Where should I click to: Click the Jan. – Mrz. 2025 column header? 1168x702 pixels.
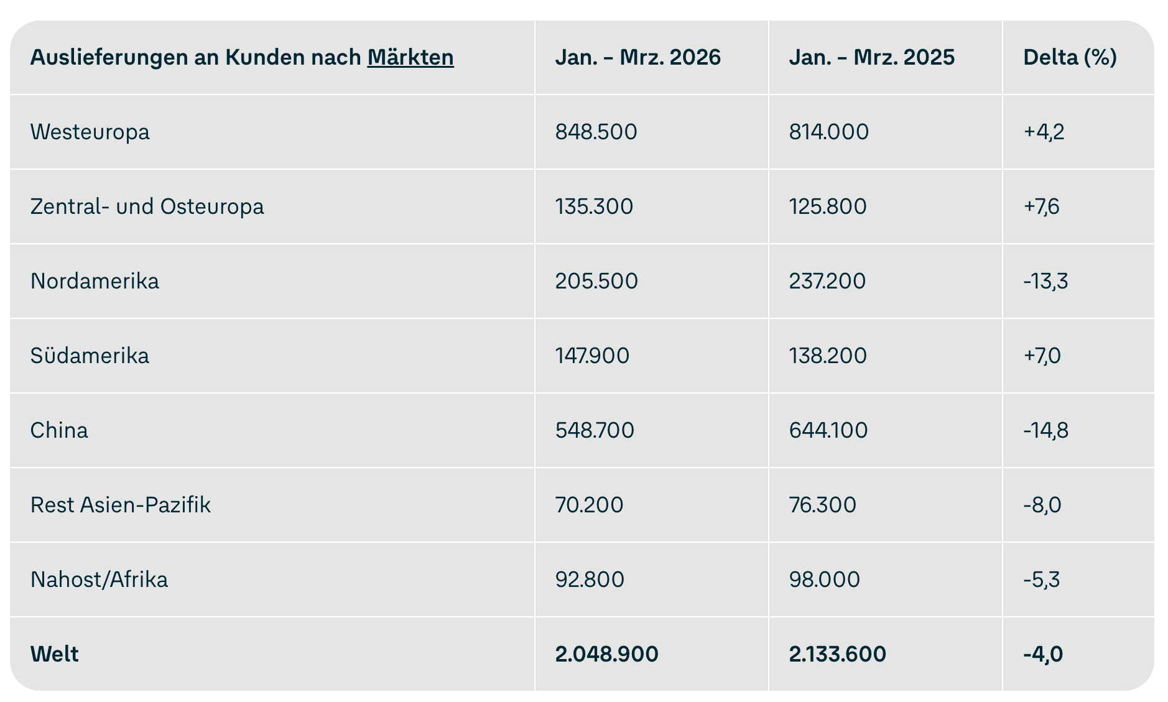click(871, 57)
